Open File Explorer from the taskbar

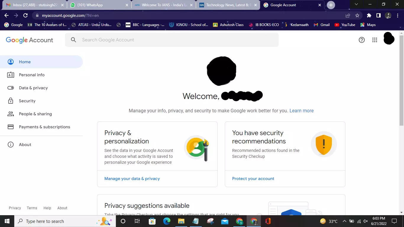point(181,221)
